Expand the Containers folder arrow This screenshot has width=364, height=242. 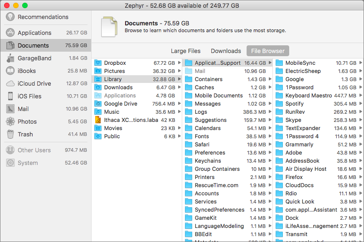click(x=270, y=79)
